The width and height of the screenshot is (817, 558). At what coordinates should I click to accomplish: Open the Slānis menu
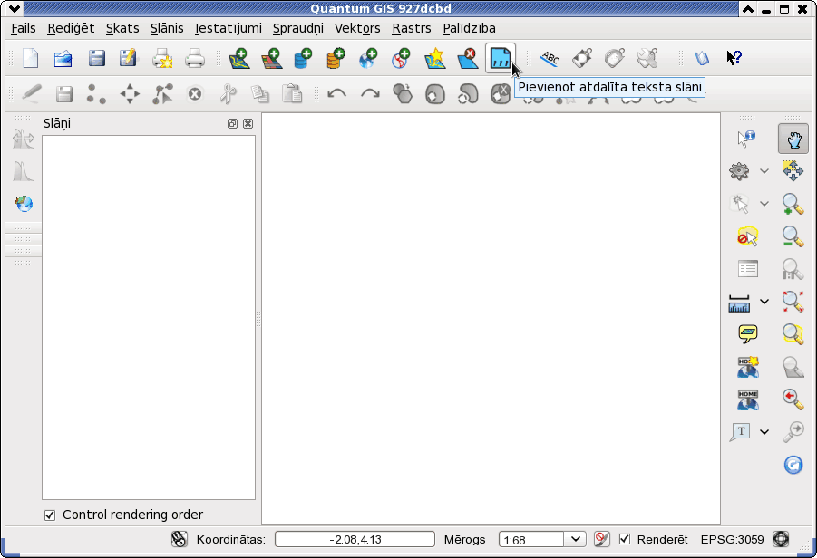(167, 28)
